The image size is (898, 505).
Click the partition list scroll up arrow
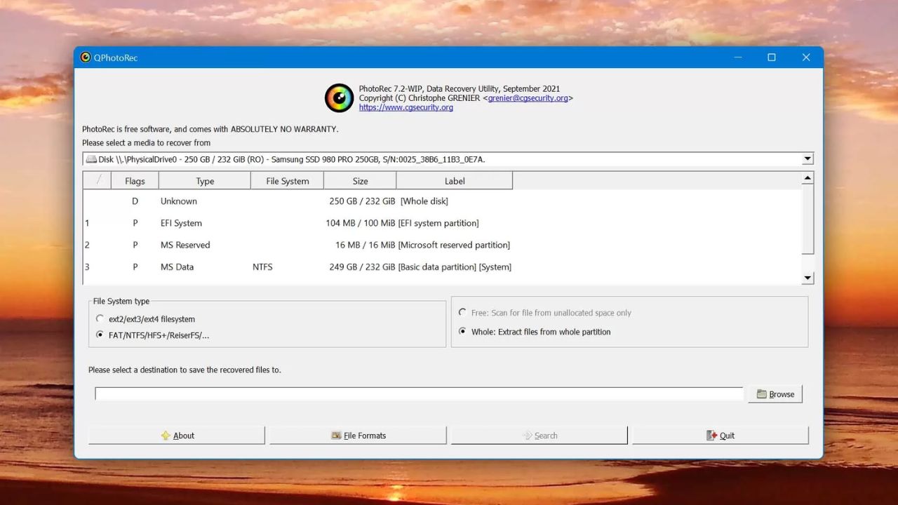(807, 178)
